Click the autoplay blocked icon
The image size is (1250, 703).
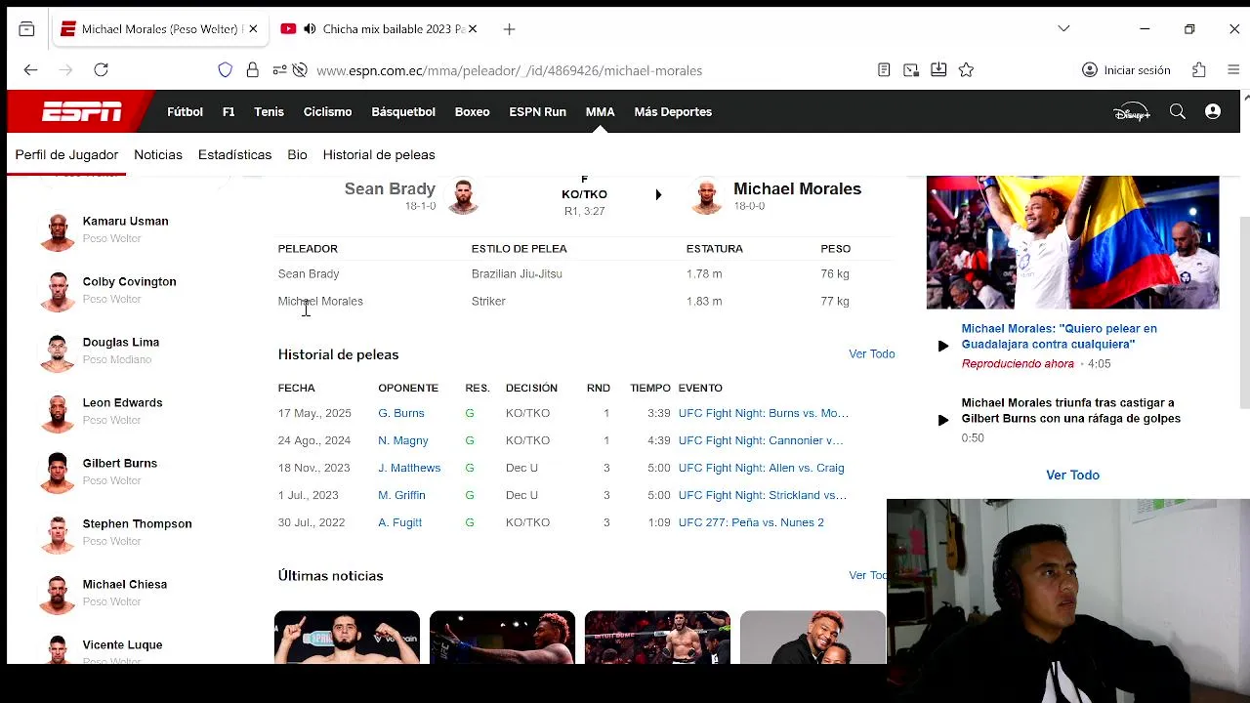click(x=300, y=70)
